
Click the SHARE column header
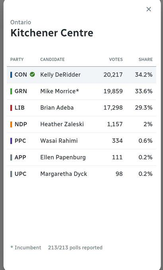click(146, 60)
